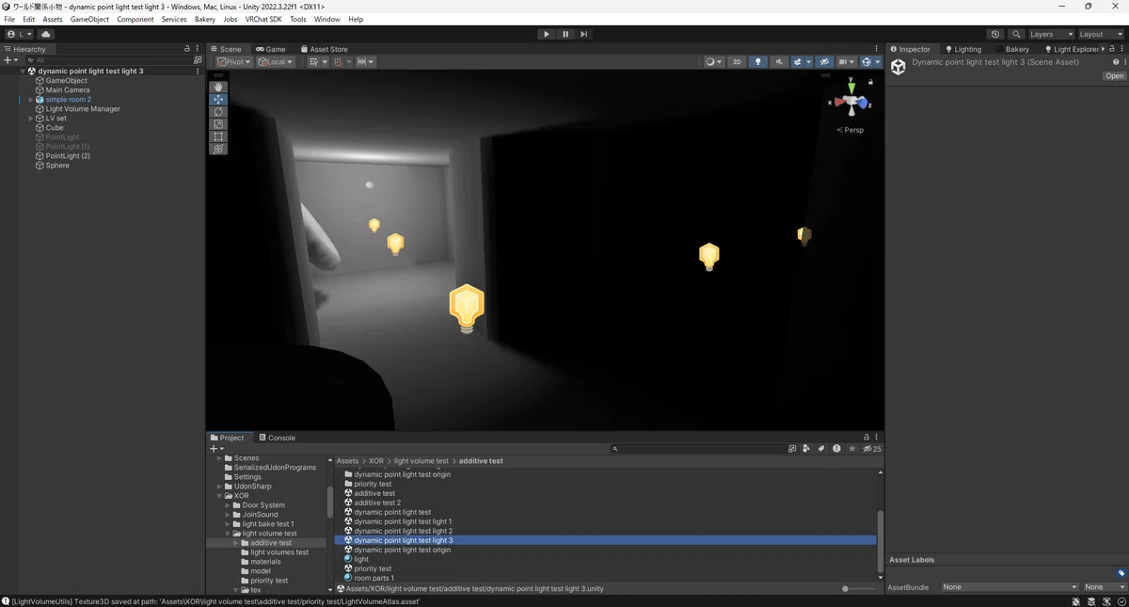Lock the Inspector panel
Image resolution: width=1129 pixels, height=607 pixels.
(1112, 49)
